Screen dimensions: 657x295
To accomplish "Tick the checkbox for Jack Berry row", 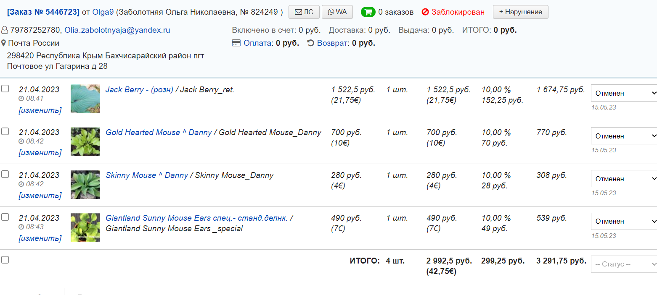I will coord(5,89).
